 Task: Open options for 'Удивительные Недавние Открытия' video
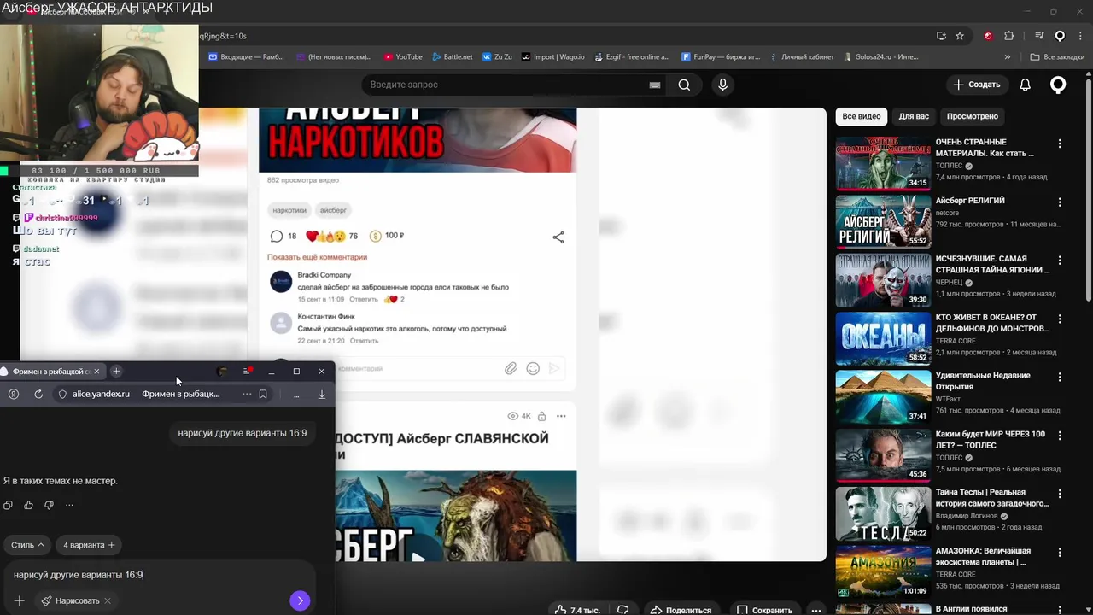[1060, 378]
